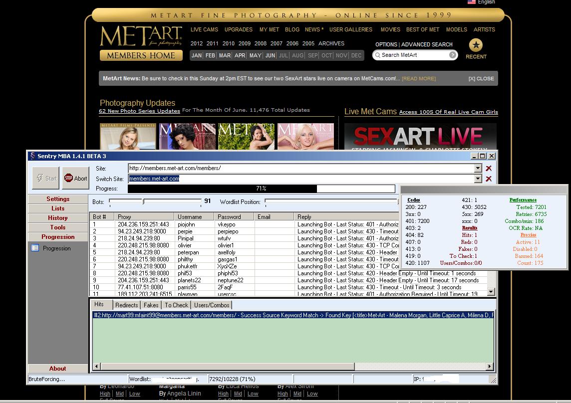Open the Switch Site dropdown arrow
Viewport: 571px width, 403px height.
[x=478, y=179]
